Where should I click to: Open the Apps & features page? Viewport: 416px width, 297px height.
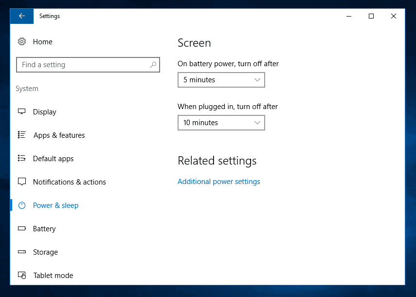(x=59, y=135)
